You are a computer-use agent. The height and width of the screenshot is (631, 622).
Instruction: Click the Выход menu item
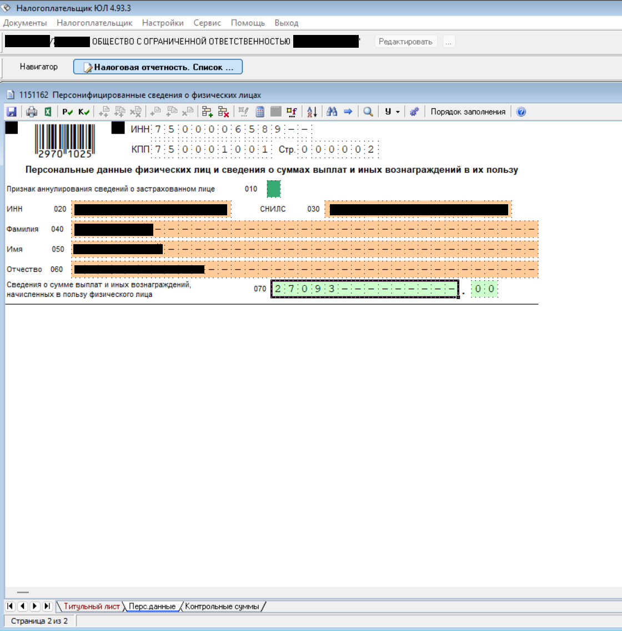(x=286, y=23)
